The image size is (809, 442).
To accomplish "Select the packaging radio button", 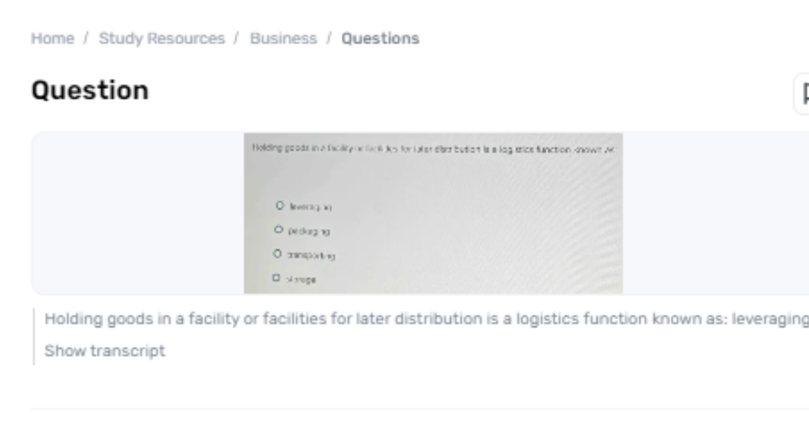I will coord(278,229).
